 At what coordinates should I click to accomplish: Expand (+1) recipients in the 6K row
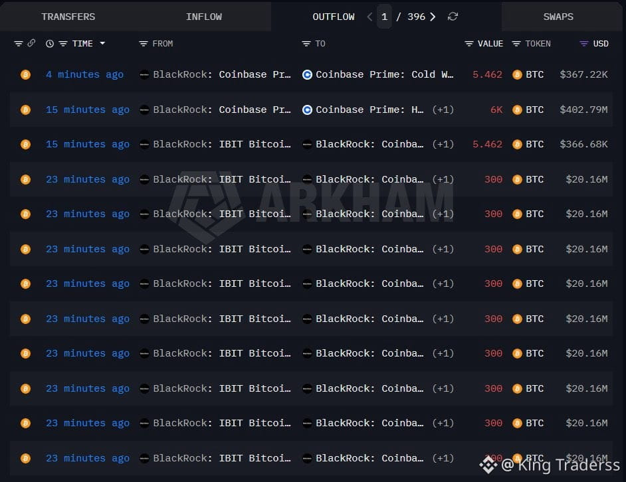443,110
